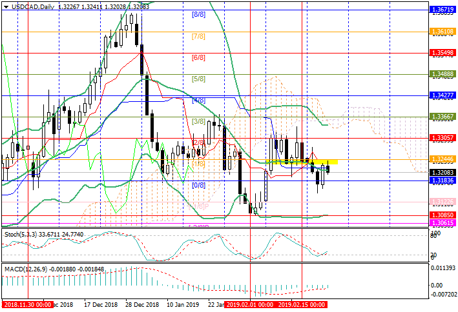Click the red [6/8] level label
458x312 pixels.
[x=198, y=57]
